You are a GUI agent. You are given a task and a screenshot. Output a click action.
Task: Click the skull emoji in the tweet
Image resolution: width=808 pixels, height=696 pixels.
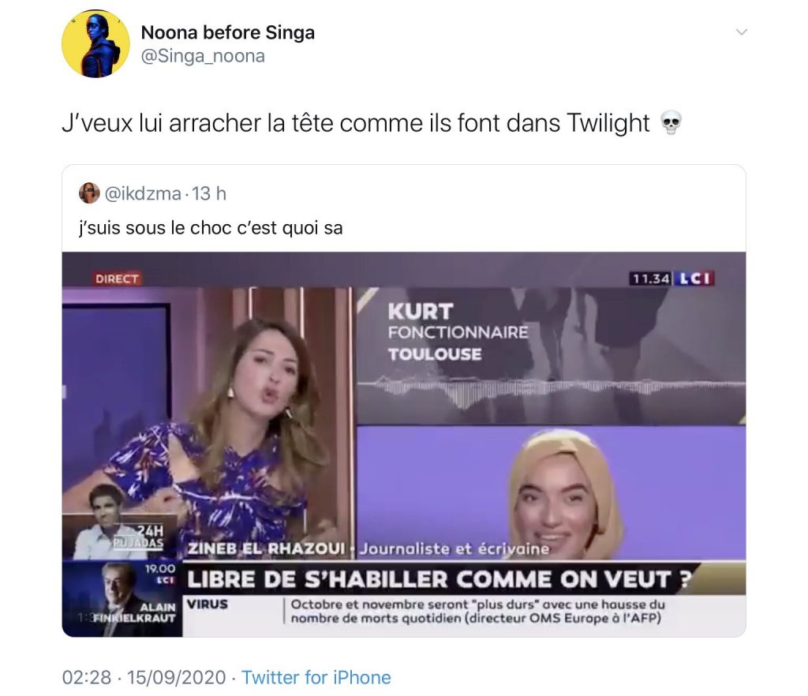click(x=671, y=123)
